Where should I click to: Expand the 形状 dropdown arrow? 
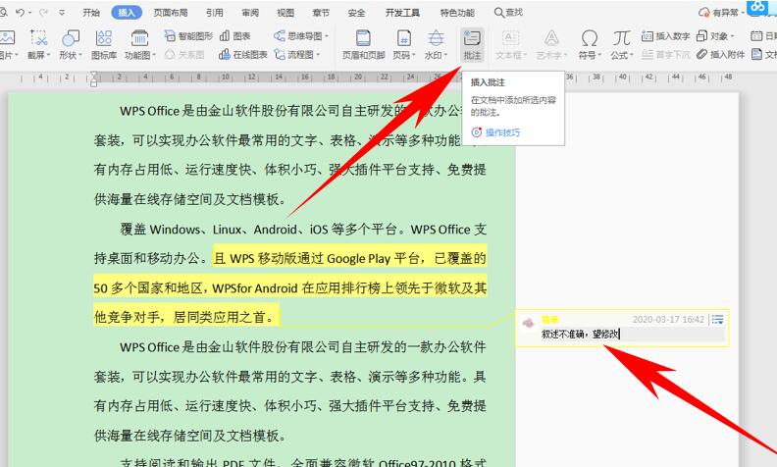tap(80, 55)
